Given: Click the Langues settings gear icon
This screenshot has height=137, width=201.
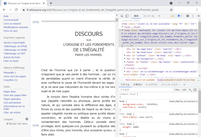Looking at the screenshot, I should (x=27, y=119).
